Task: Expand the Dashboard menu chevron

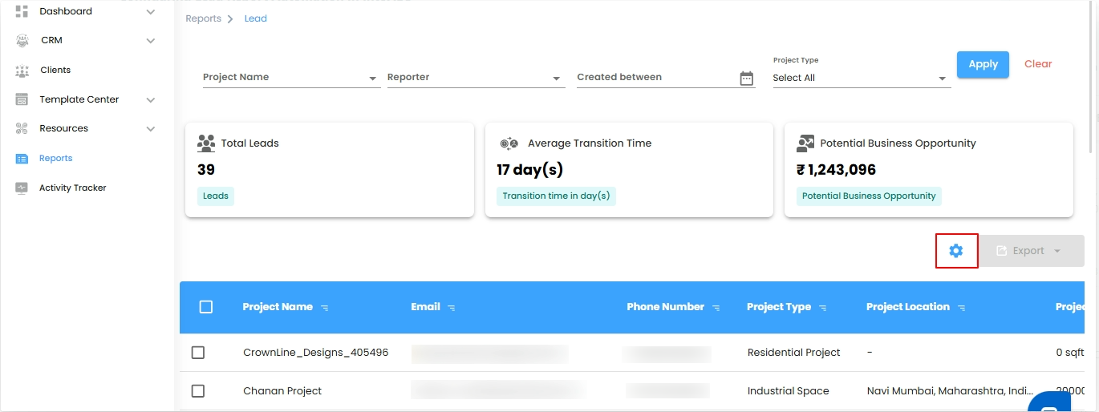Action: [151, 12]
